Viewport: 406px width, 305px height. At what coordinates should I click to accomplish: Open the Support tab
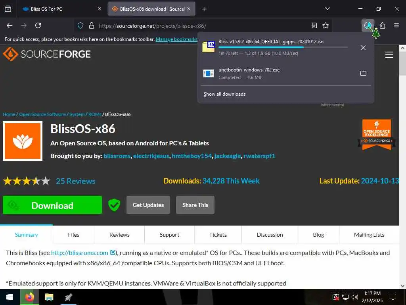169,235
